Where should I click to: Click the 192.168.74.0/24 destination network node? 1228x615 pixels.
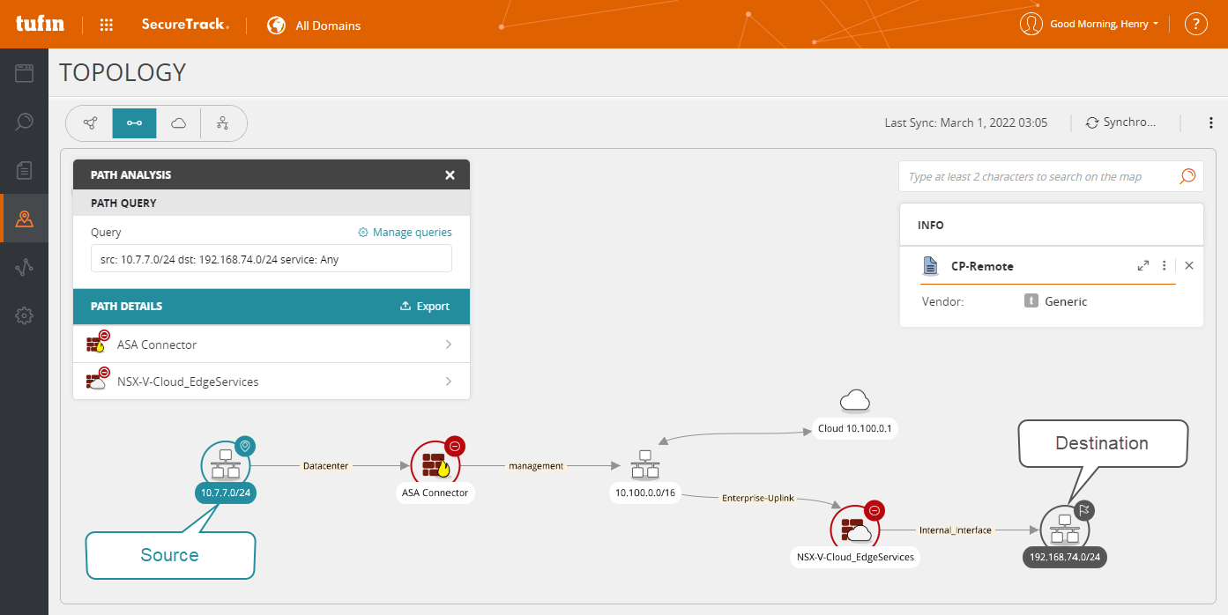pos(1065,530)
